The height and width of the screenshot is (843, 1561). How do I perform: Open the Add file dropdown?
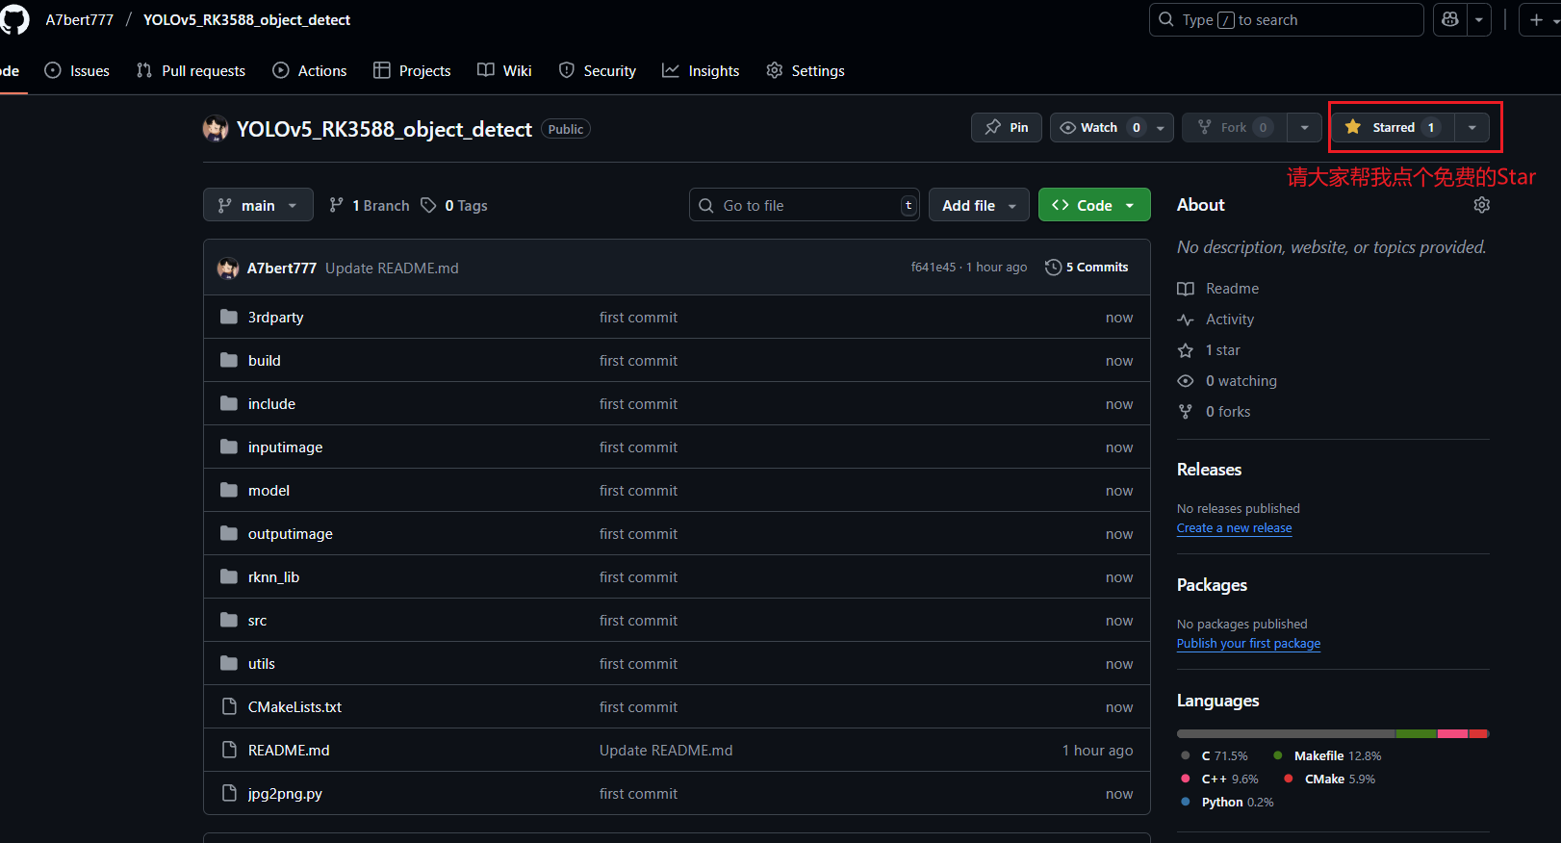pyautogui.click(x=979, y=205)
